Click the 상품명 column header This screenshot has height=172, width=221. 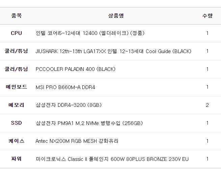click(116, 15)
